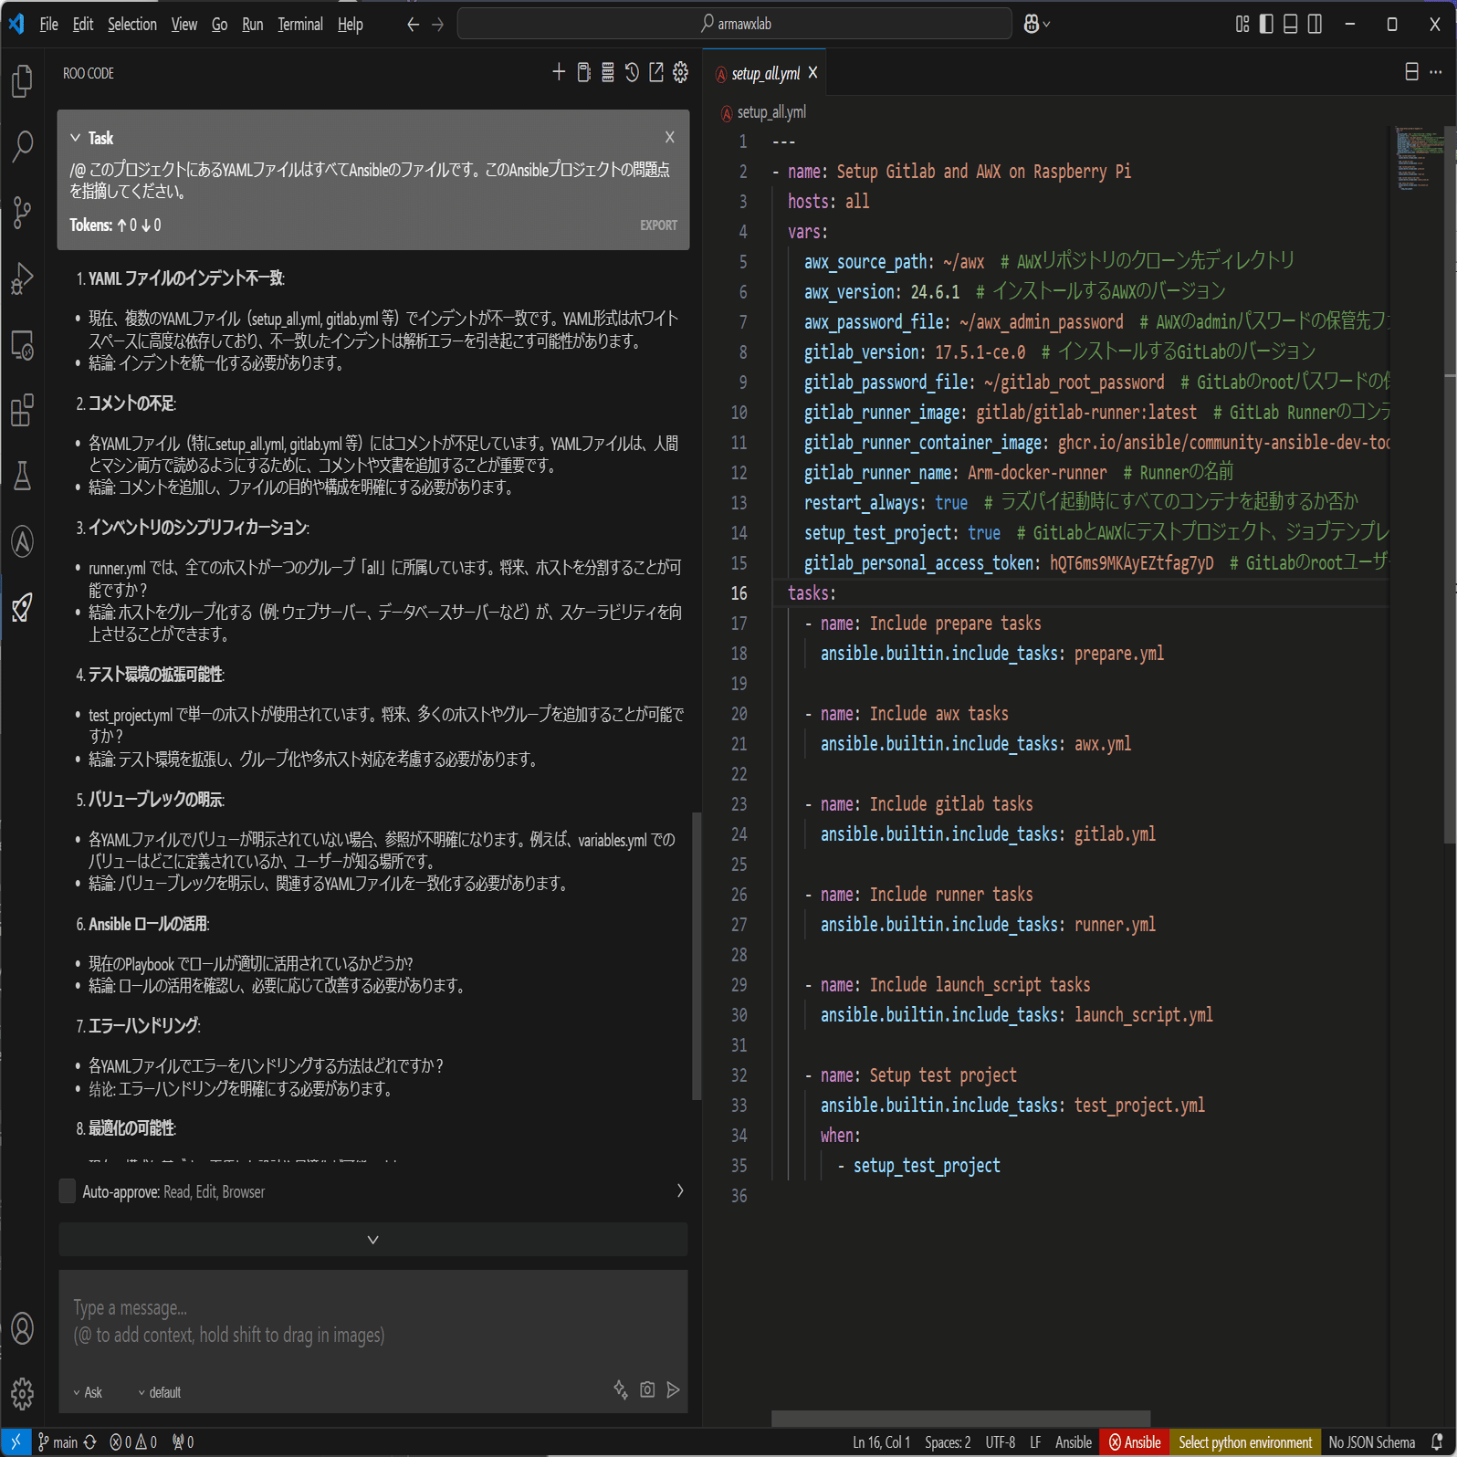The image size is (1457, 1457).
Task: Open the default API configuration dropdown
Action: point(160,1392)
